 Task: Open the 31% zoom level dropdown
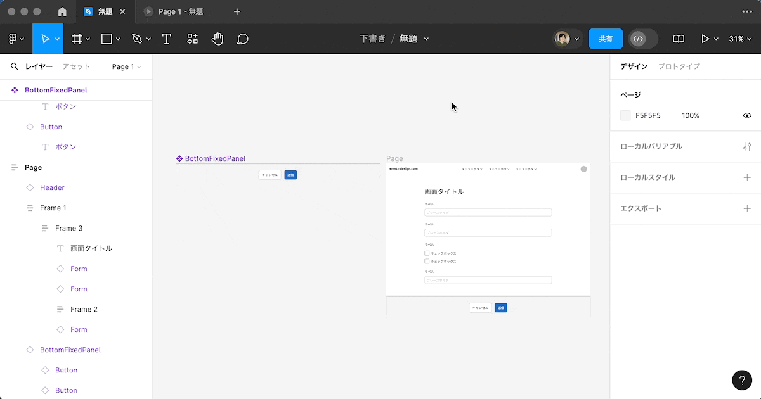(739, 39)
